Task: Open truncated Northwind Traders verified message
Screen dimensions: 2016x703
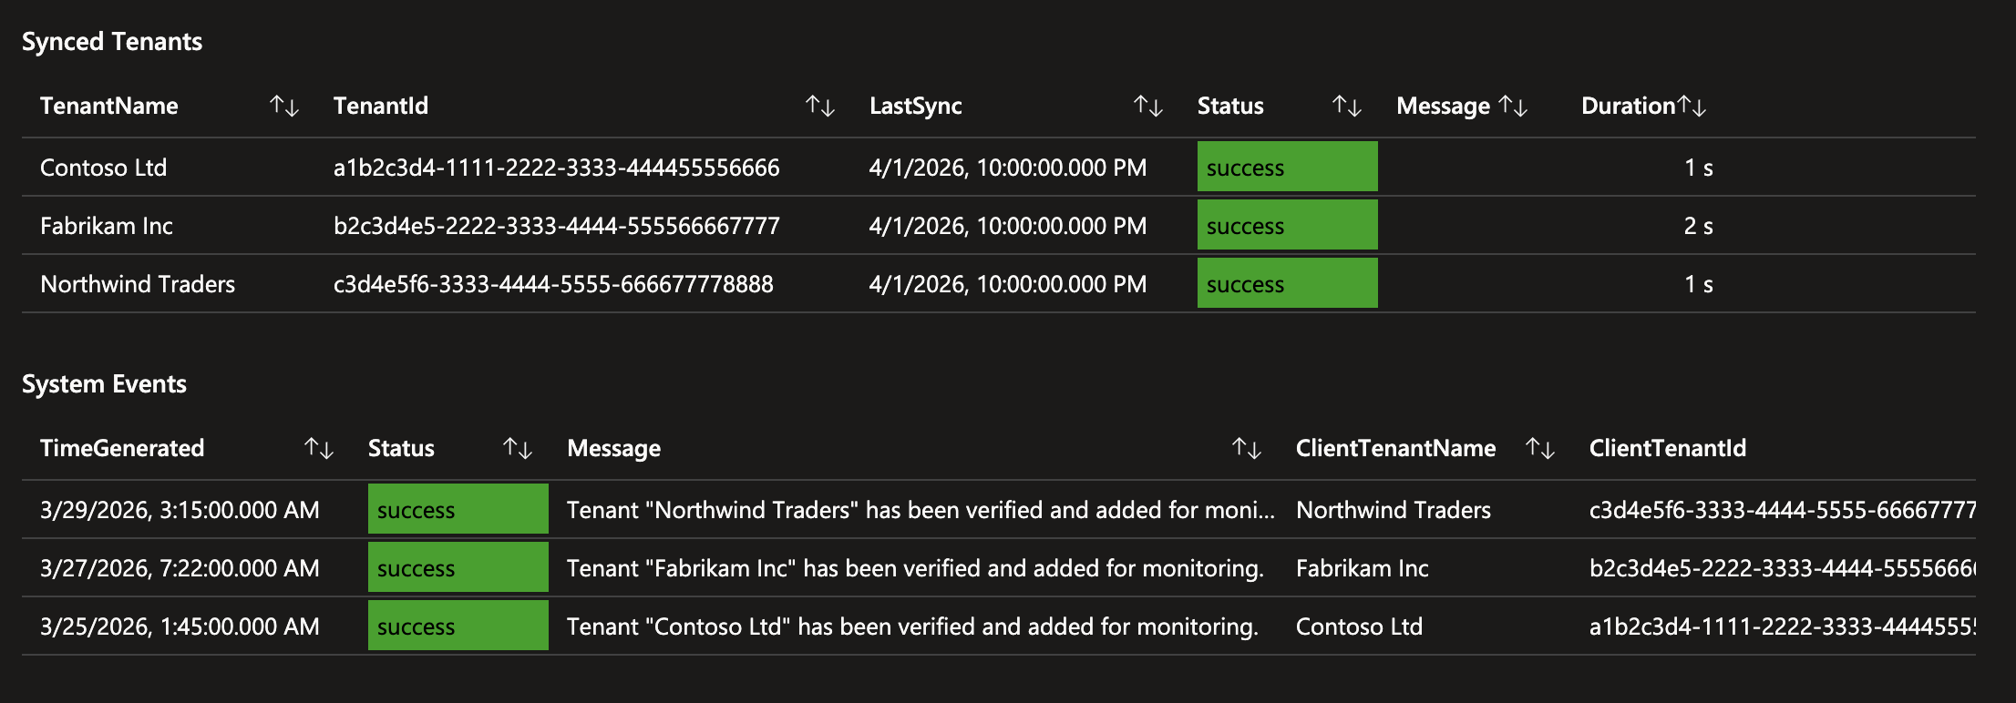Action: click(x=921, y=510)
